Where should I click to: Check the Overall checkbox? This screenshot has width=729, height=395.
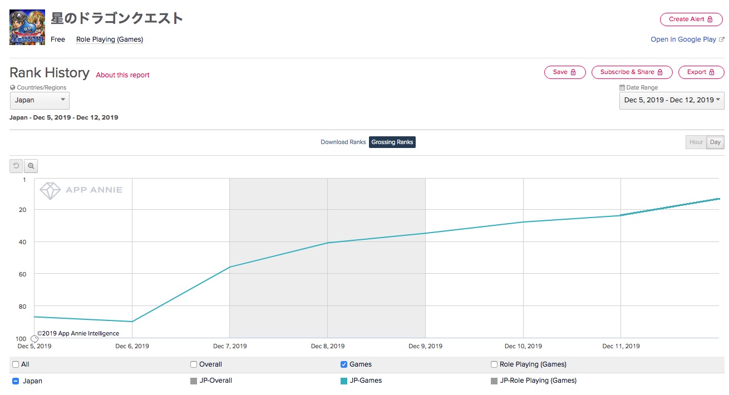(194, 364)
